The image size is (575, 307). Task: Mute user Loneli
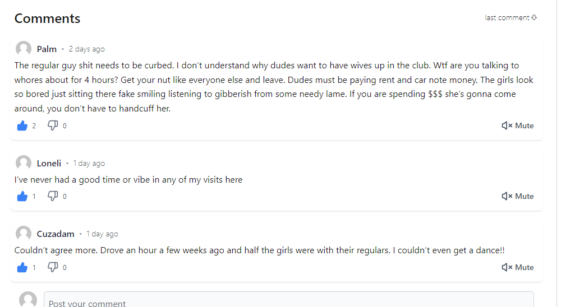(x=517, y=197)
